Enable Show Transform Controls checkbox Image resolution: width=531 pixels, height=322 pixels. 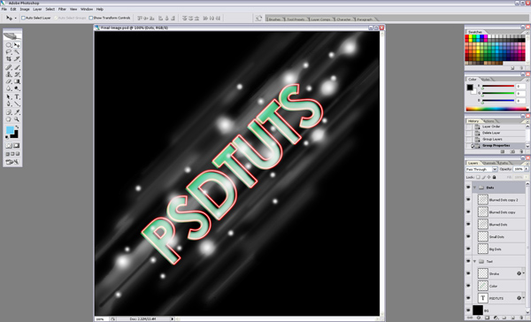click(91, 18)
